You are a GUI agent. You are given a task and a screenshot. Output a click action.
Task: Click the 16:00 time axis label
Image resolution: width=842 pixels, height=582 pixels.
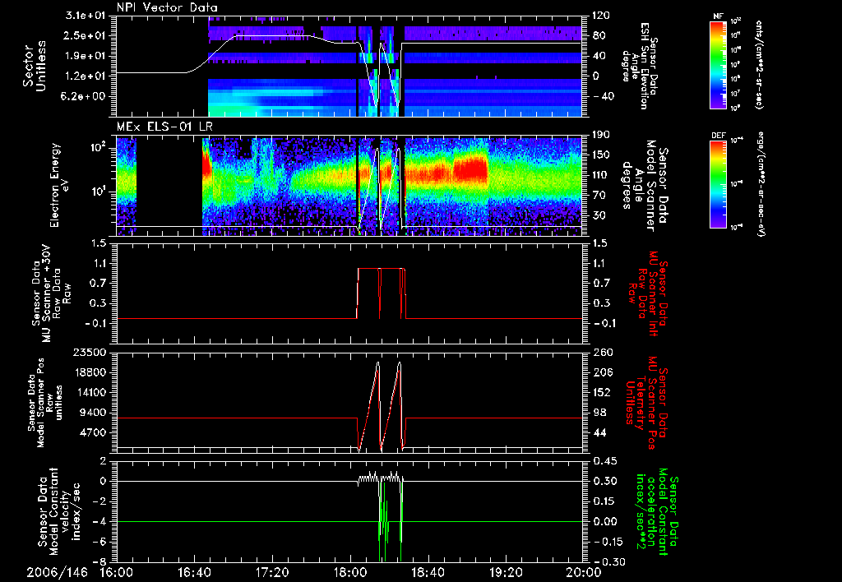click(117, 572)
